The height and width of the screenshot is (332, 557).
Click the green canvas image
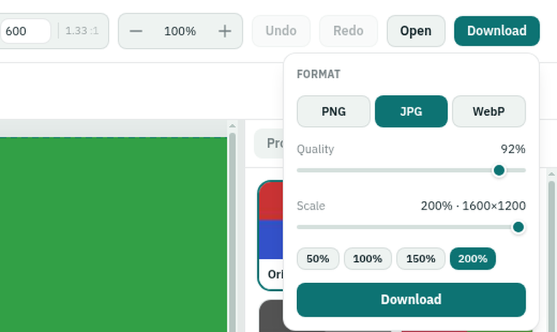click(x=114, y=235)
